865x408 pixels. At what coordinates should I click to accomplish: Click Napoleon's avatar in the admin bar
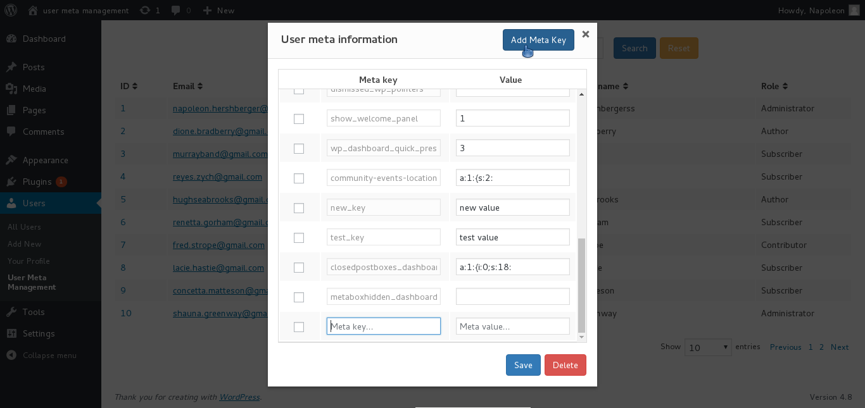point(854,10)
